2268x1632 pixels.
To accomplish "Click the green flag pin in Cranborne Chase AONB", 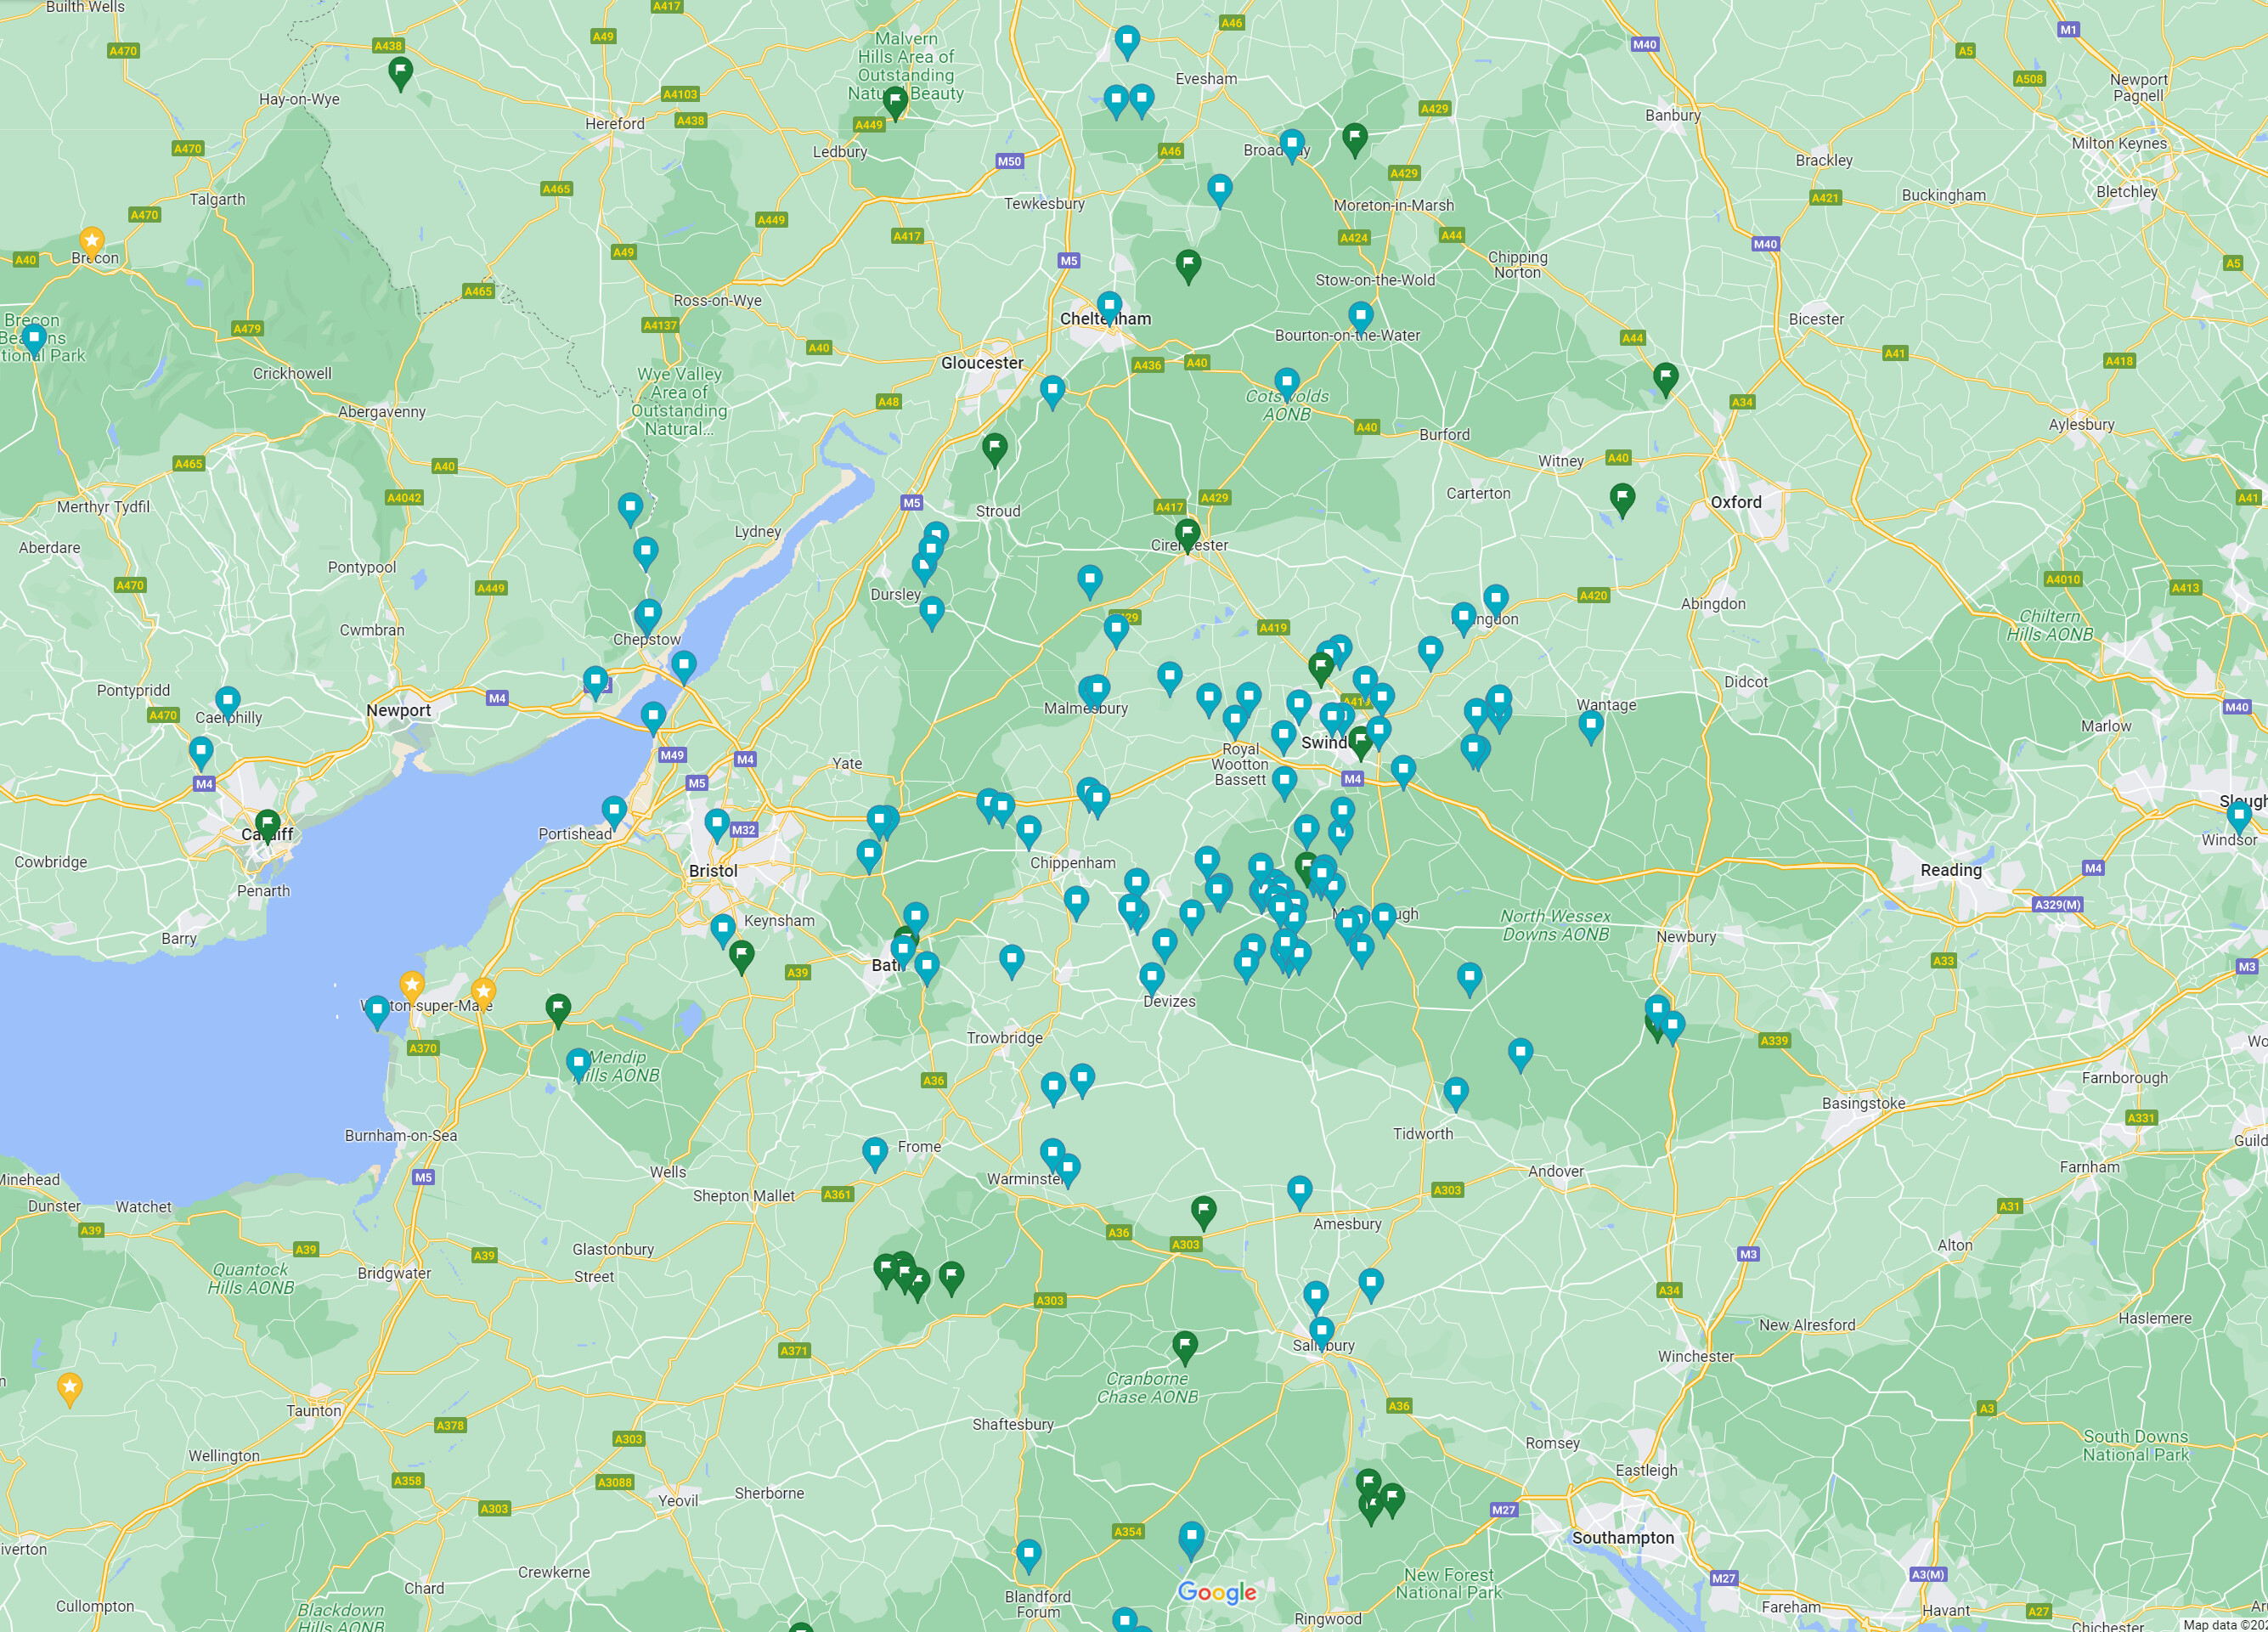I will pos(1186,1345).
